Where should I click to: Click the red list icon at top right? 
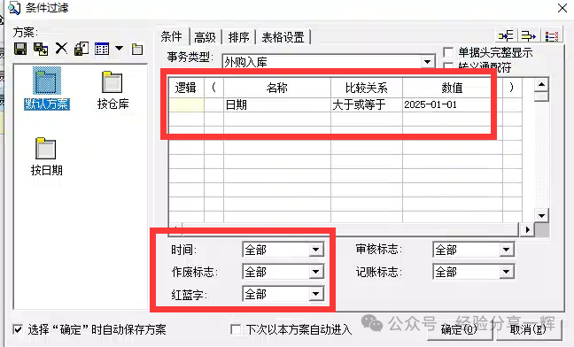(x=551, y=35)
